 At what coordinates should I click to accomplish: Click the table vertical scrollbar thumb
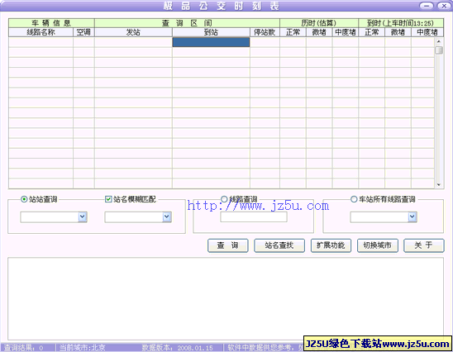(439, 50)
